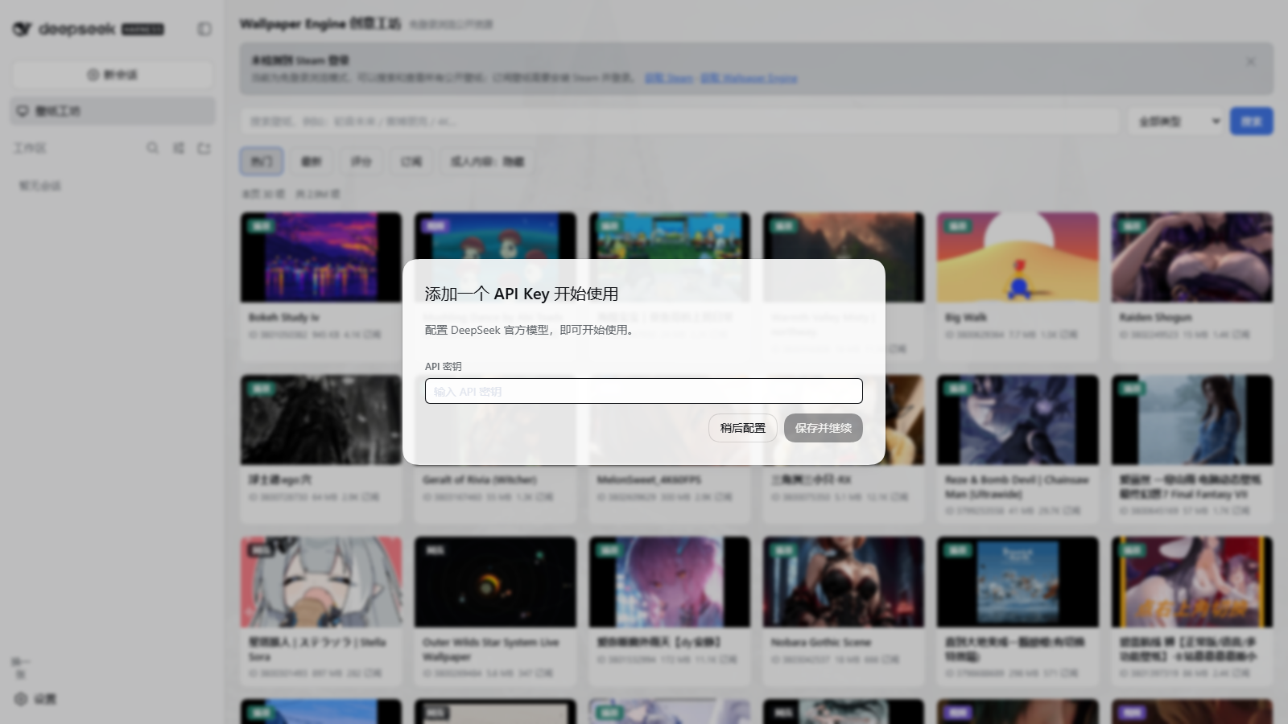Click the text 配置 DeepSeek 官方模型，即可开始使用。
Image resolution: width=1288 pixels, height=724 pixels.
(531, 330)
